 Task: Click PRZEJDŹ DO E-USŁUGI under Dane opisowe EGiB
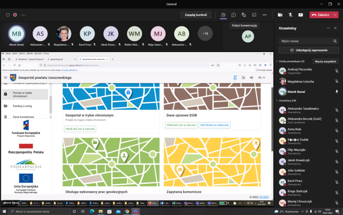tap(181, 125)
